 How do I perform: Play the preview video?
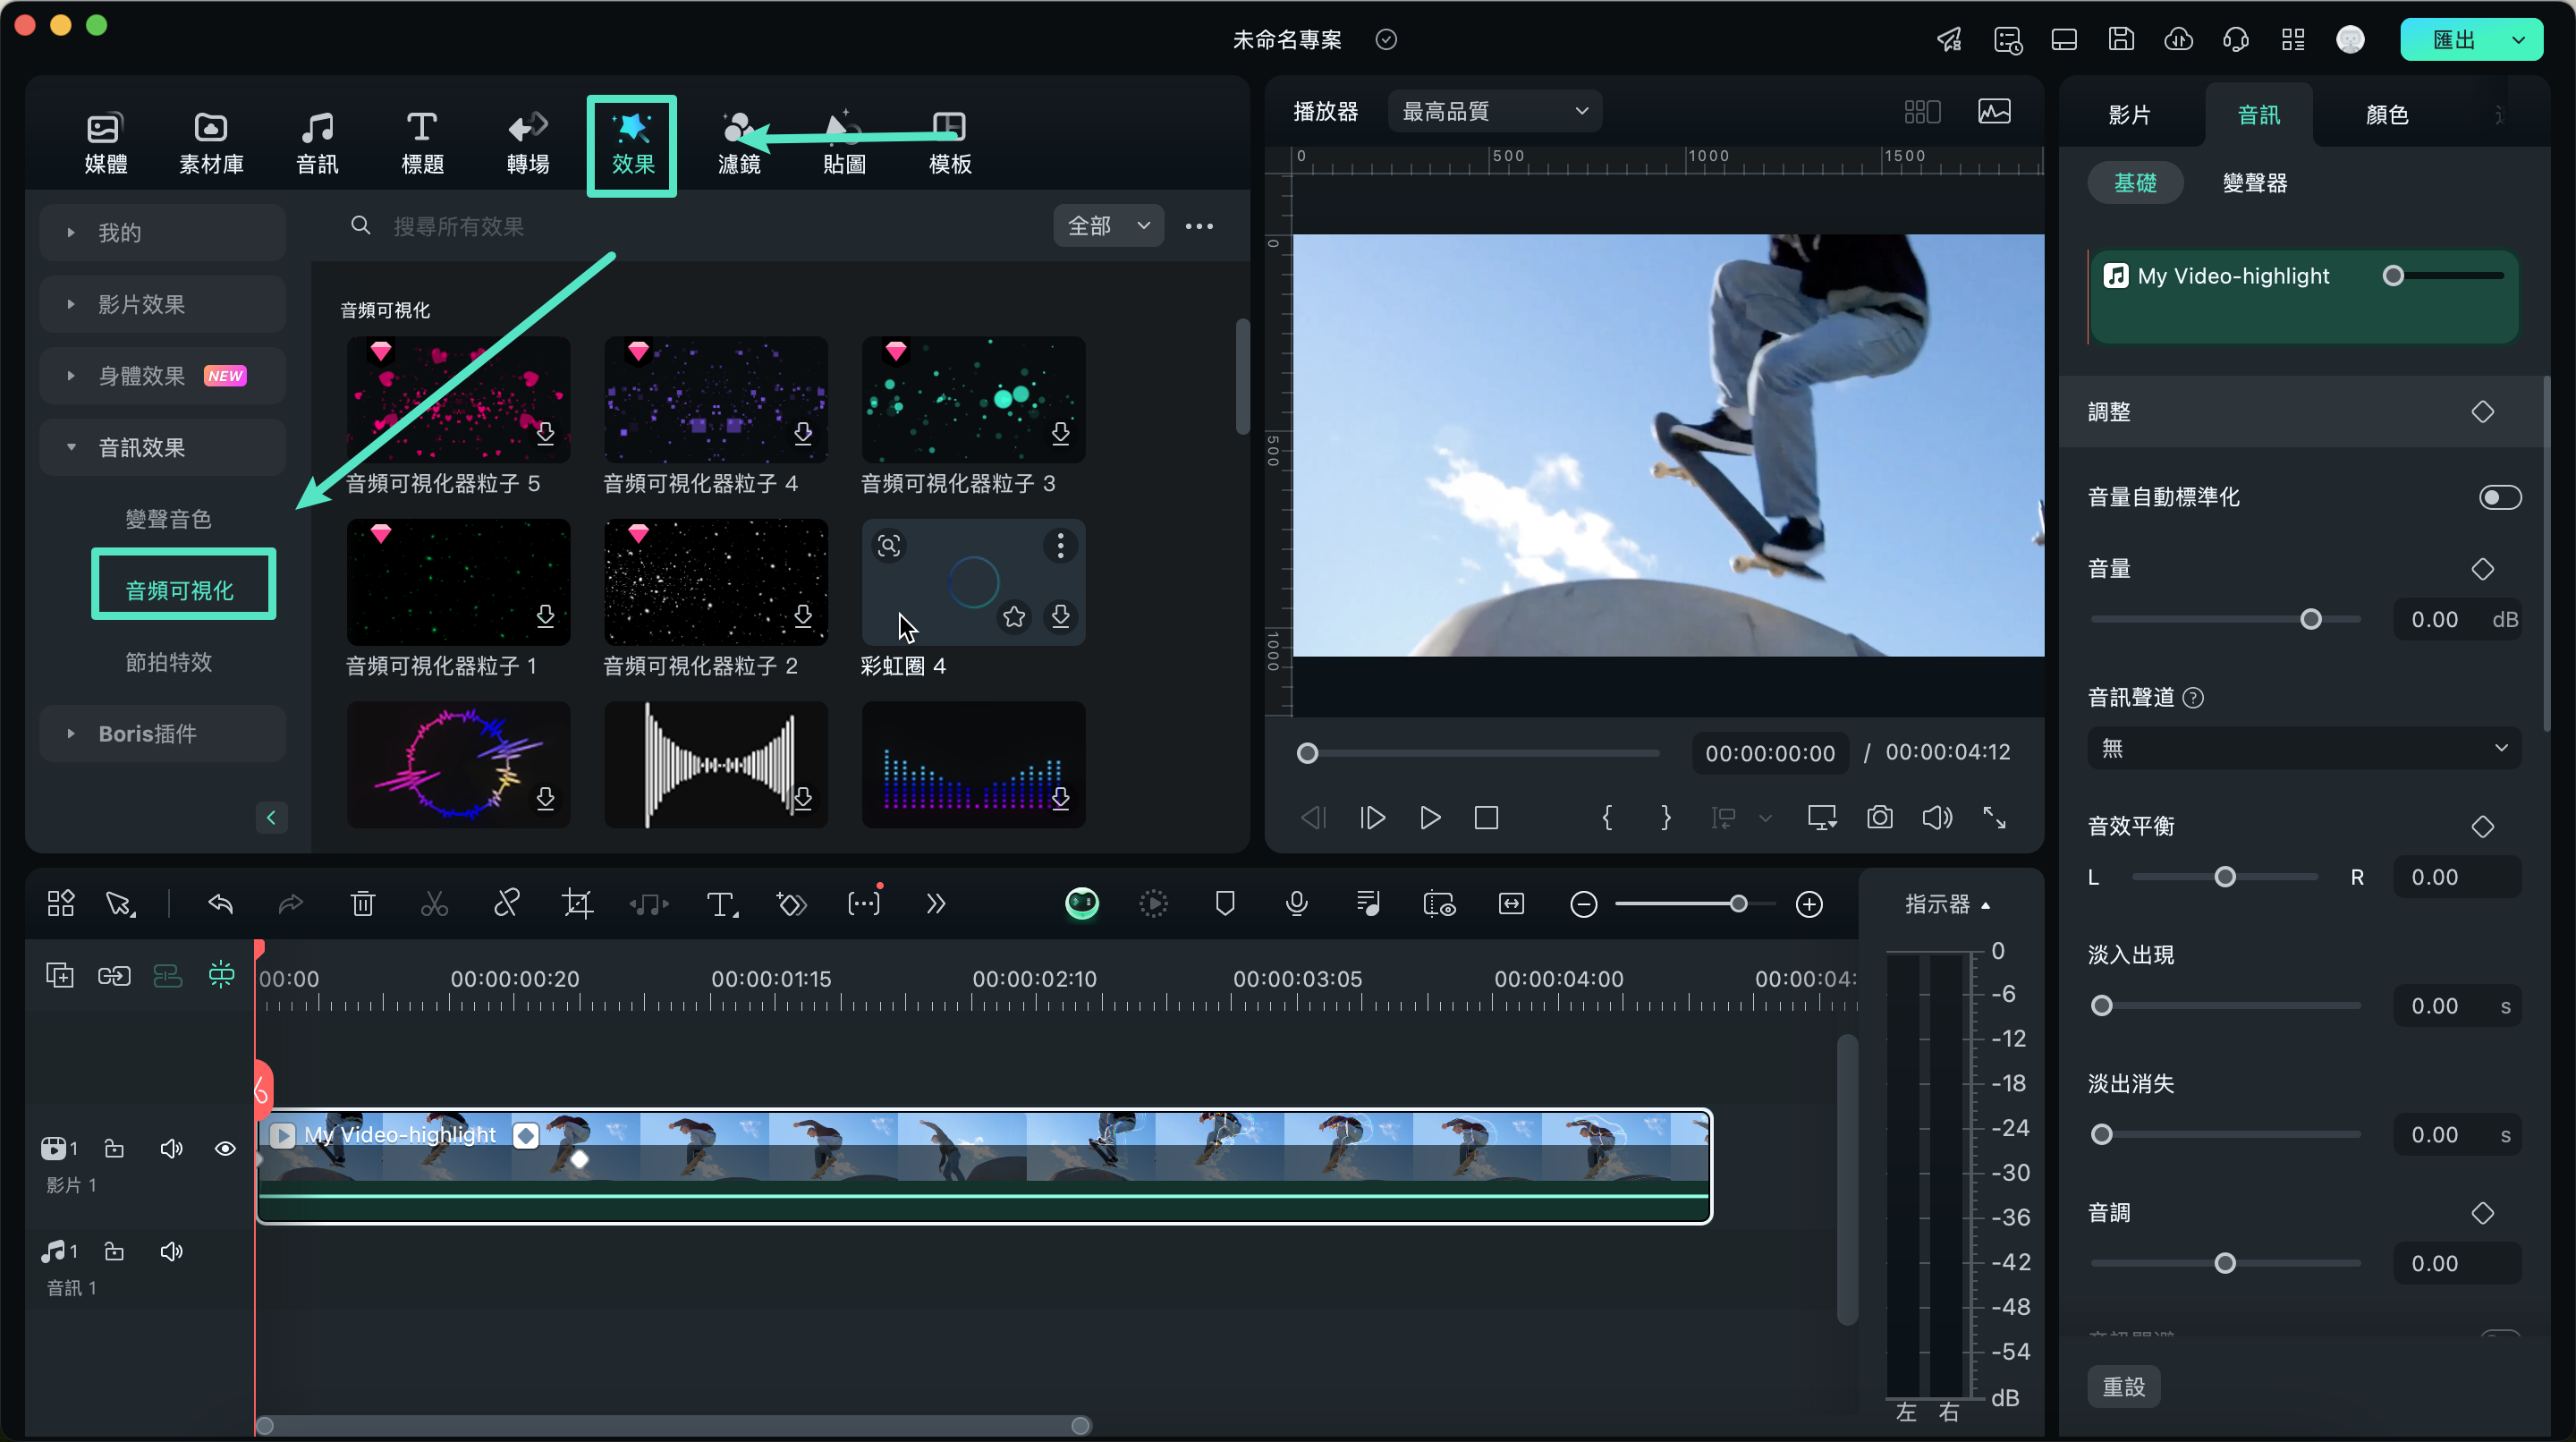click(x=1430, y=818)
